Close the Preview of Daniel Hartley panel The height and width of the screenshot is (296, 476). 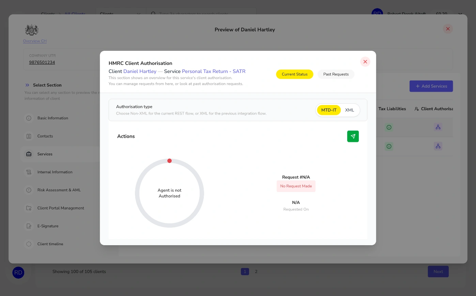tap(448, 29)
